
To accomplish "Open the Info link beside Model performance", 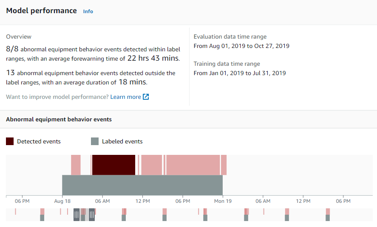I will (x=88, y=11).
